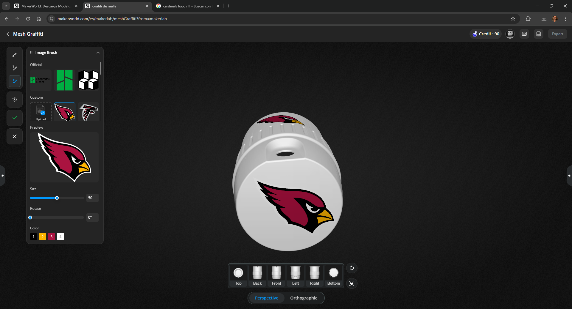
Task: Select Perspective camera mode
Action: tap(267, 298)
